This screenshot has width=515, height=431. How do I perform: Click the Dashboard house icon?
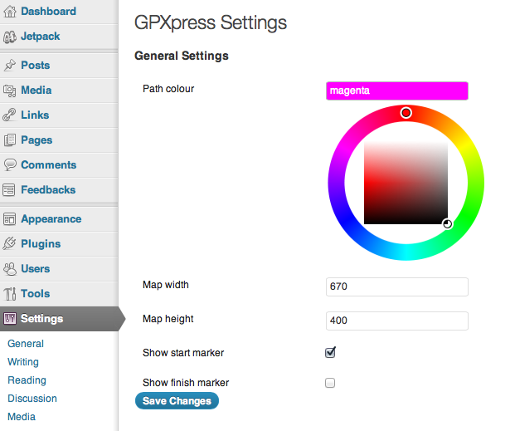coord(10,12)
